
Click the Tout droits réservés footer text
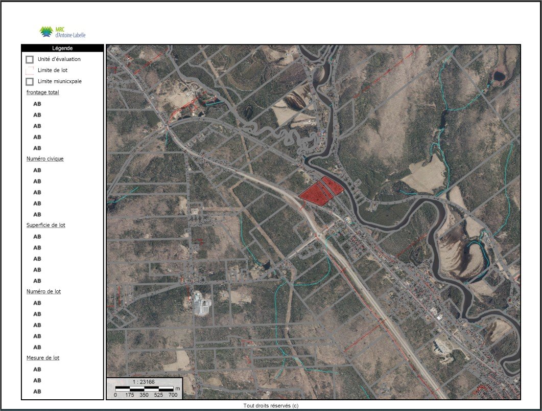click(271, 405)
